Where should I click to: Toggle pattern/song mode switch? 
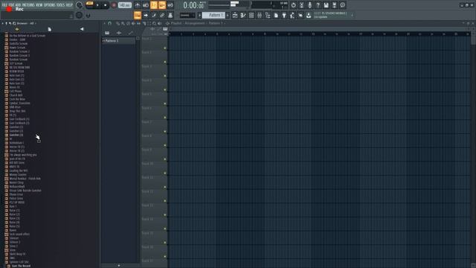[x=89, y=4]
